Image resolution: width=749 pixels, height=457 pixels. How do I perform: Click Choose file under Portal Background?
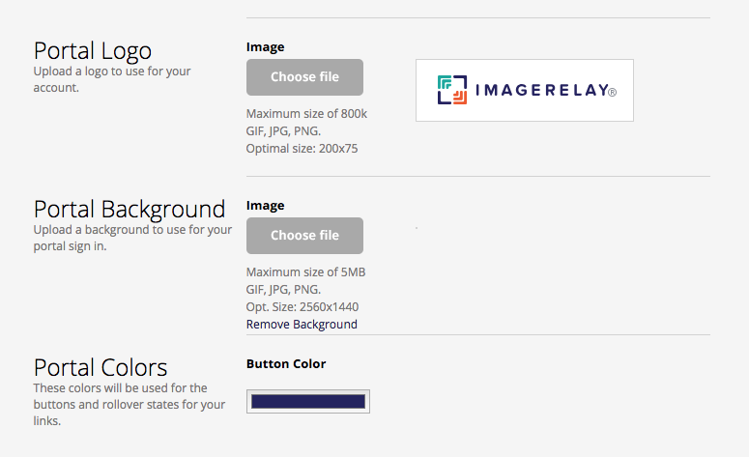304,236
